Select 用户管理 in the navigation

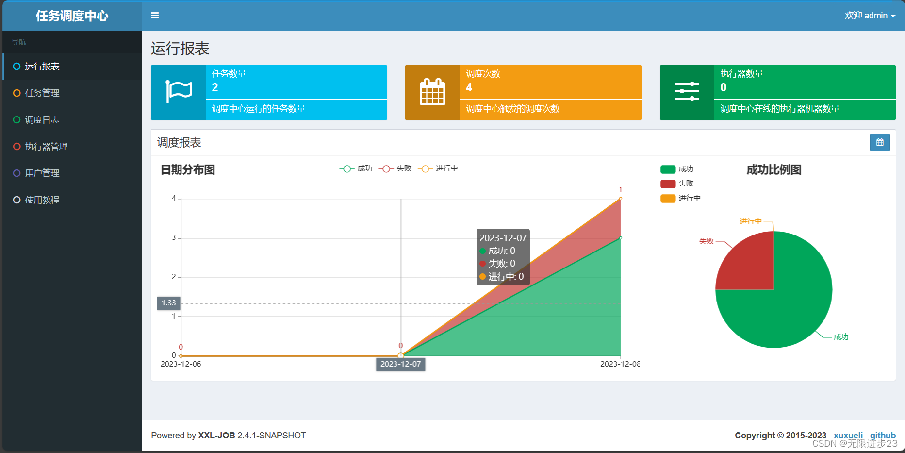(x=72, y=173)
